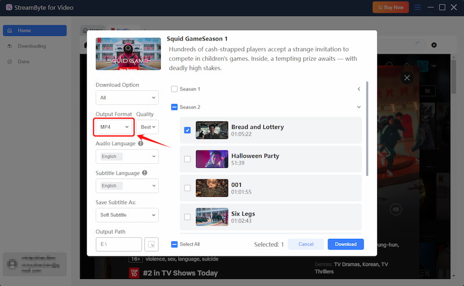The width and height of the screenshot is (464, 286).
Task: Click the Cancel button
Action: click(x=306, y=244)
